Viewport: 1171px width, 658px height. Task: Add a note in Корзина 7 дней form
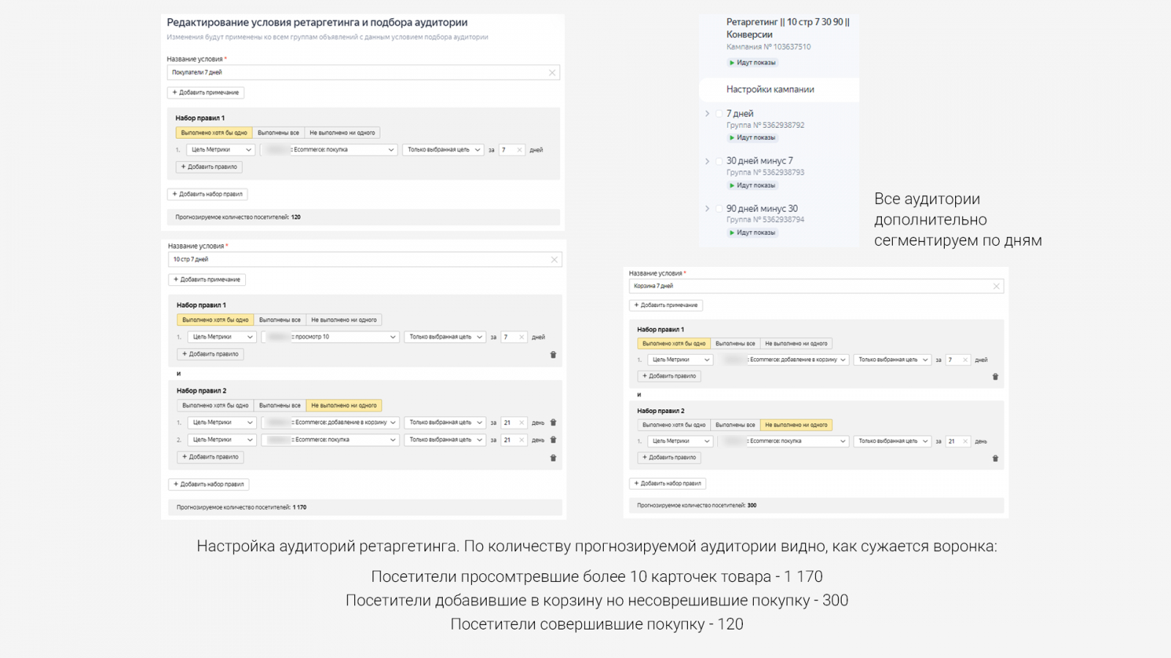point(666,306)
